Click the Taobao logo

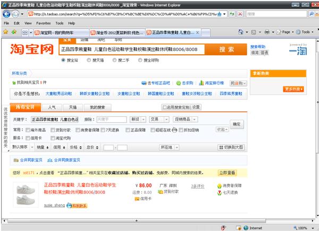click(x=32, y=49)
